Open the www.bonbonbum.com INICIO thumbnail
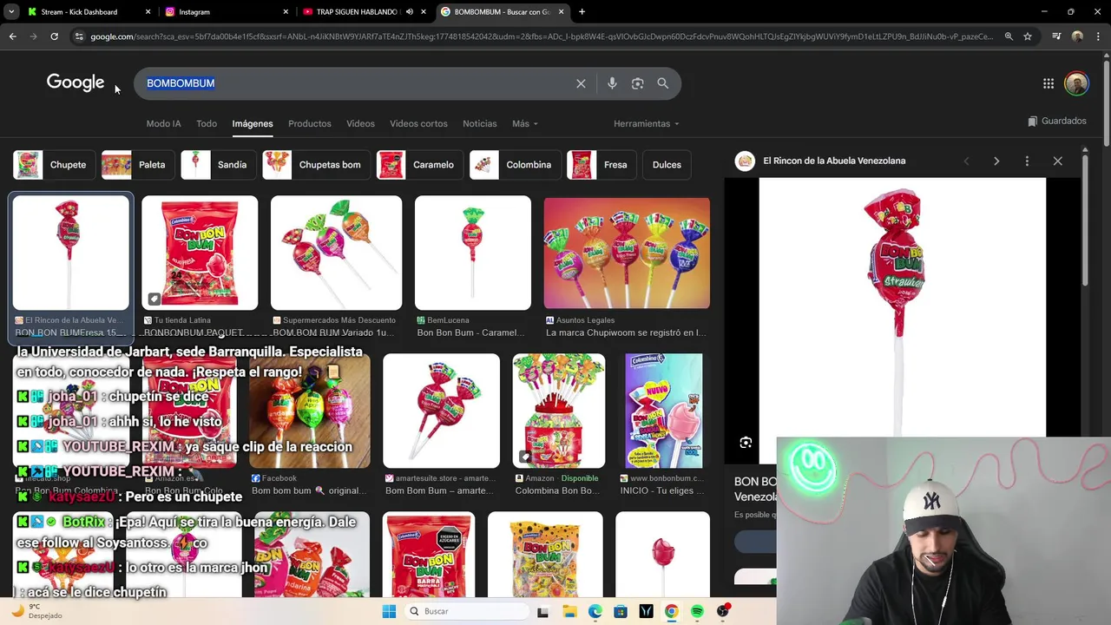1111x625 pixels. [664, 411]
